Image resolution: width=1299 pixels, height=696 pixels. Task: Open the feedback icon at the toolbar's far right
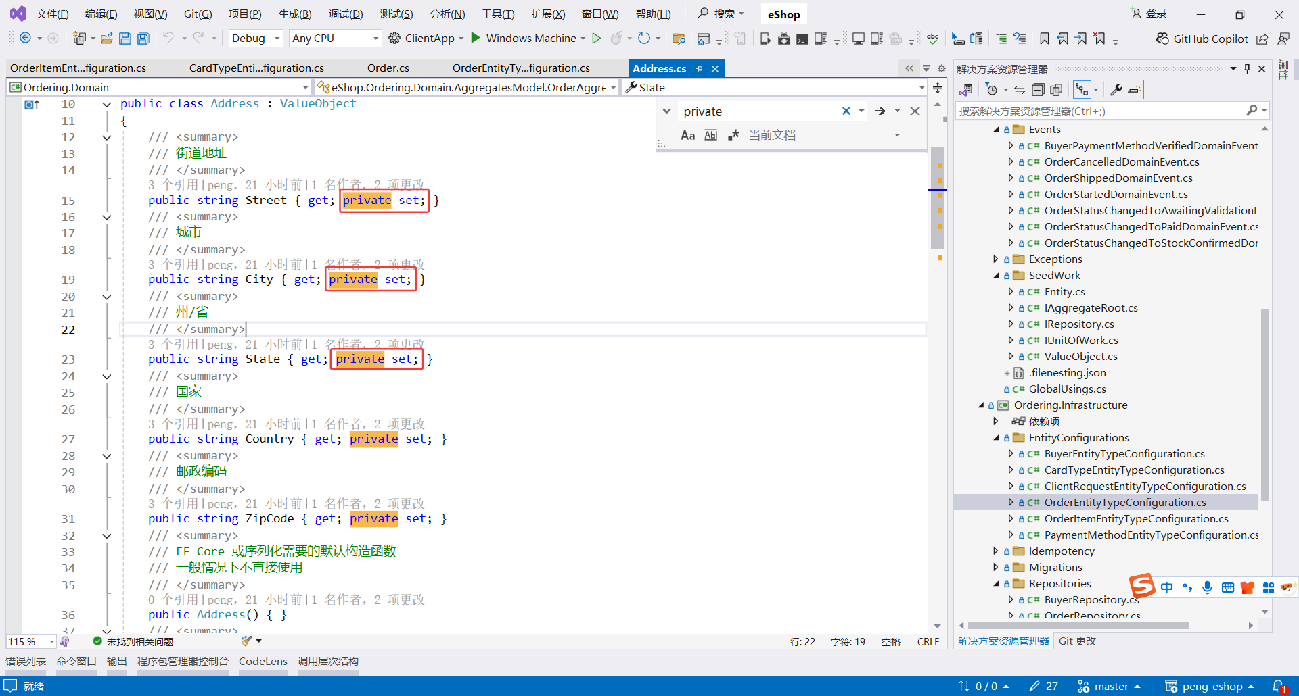pos(1283,39)
